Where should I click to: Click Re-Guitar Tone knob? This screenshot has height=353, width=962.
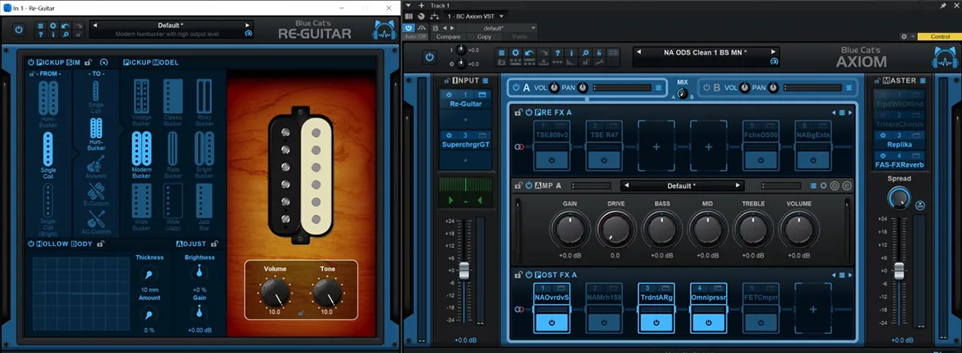pyautogui.click(x=326, y=291)
